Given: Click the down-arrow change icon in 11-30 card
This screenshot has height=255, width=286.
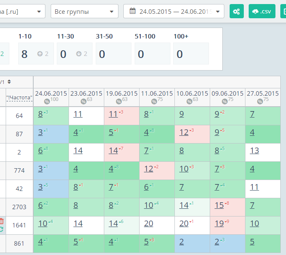Looking at the screenshot, I should pyautogui.click(x=79, y=54).
